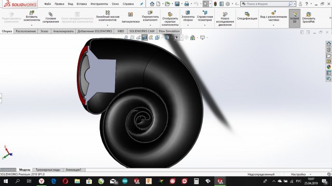Open task pane SOLIDWORKS Resources home icon

pyautogui.click(x=328, y=44)
